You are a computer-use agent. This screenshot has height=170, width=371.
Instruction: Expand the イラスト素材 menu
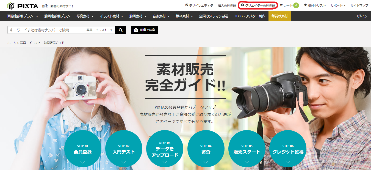(111, 16)
